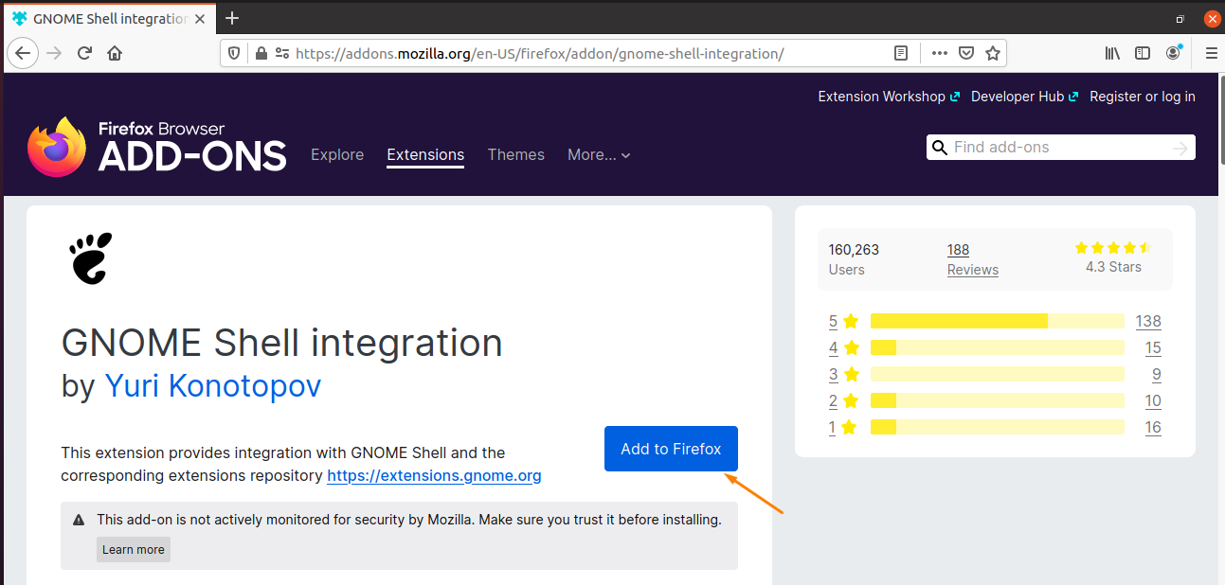Open the Library toolbar icon
Screen dimensions: 1225x585
click(x=1112, y=54)
